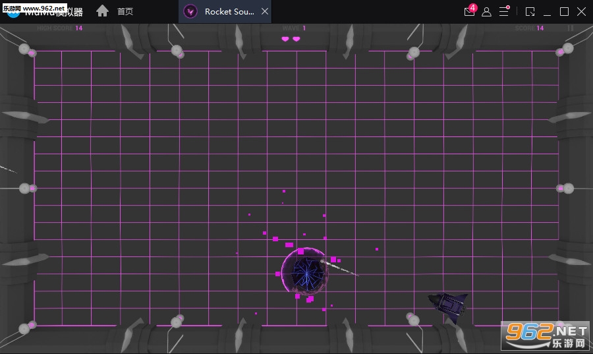
Task: Close the Rocket Sou... tab
Action: coord(264,11)
